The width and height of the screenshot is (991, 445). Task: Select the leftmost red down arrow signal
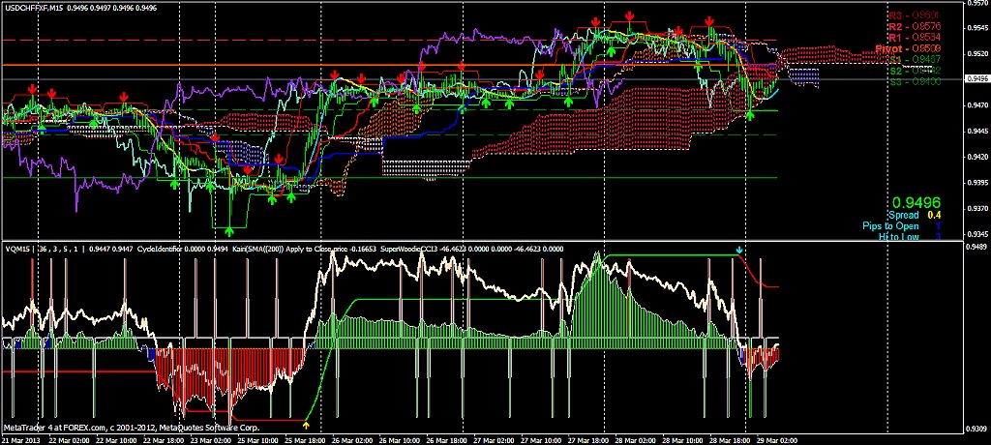(33, 89)
